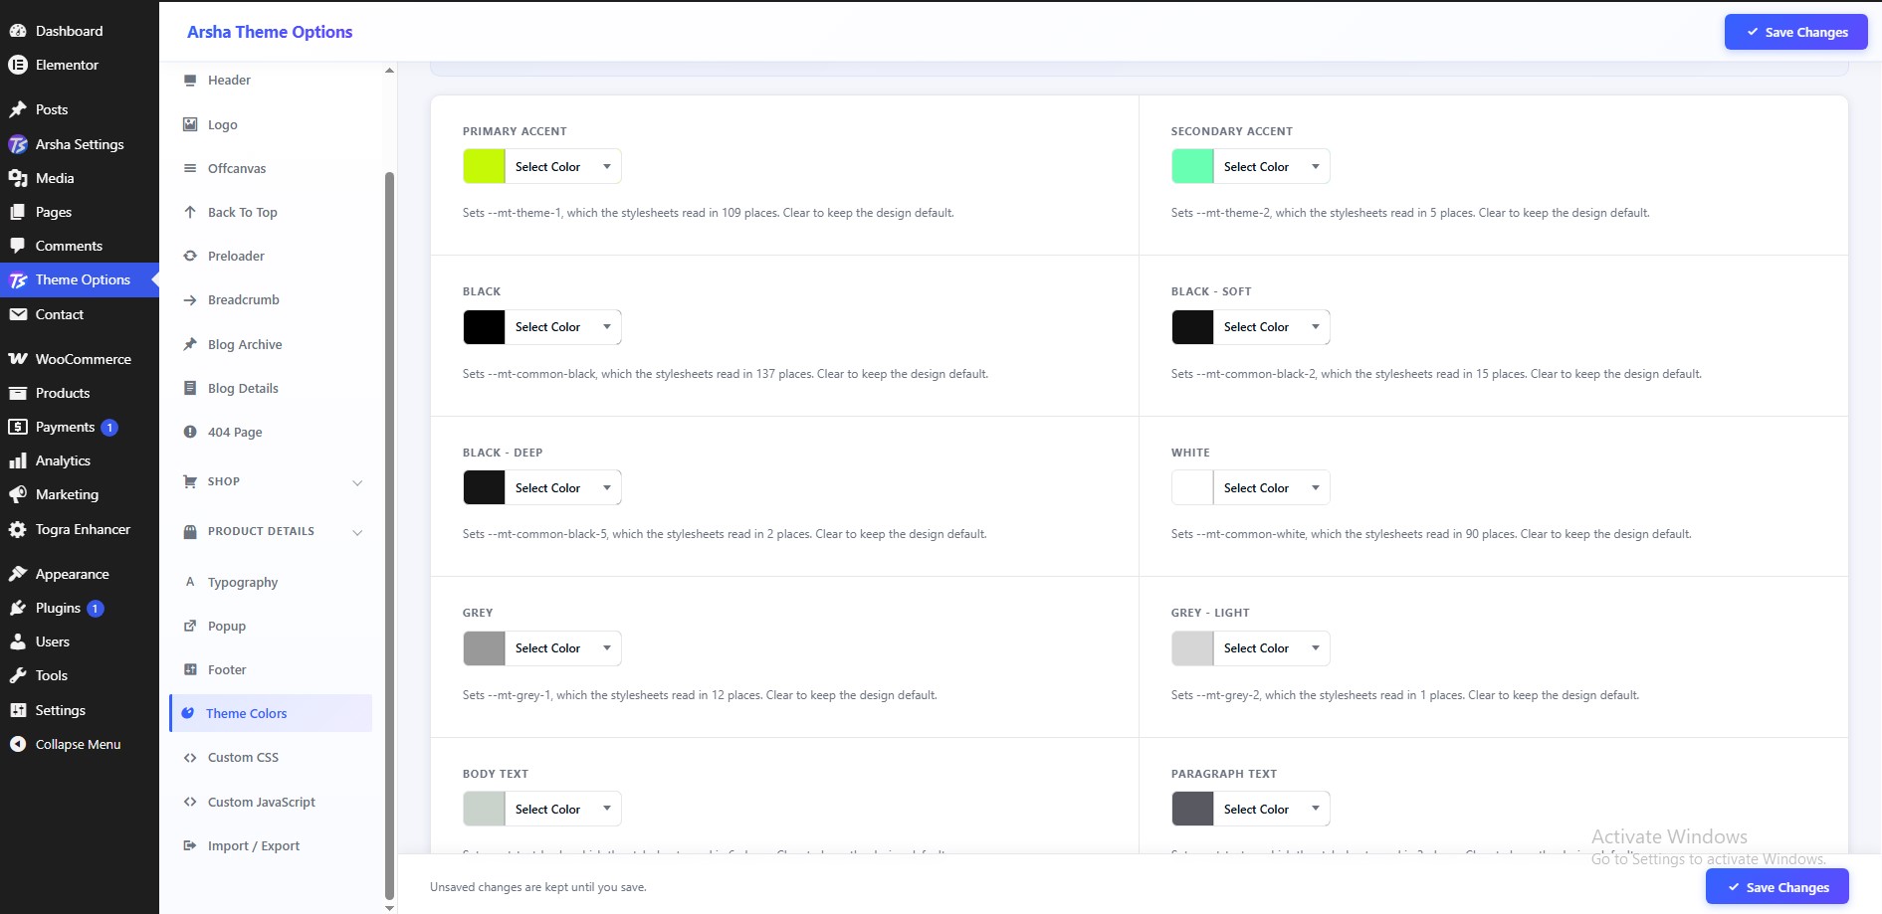Click the Primary Accent lime color swatch

coord(485,166)
